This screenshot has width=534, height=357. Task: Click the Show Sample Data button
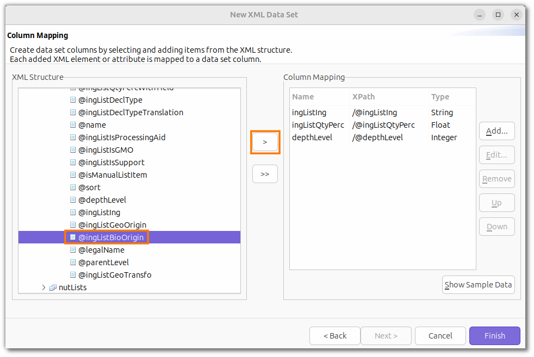click(478, 285)
